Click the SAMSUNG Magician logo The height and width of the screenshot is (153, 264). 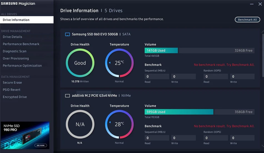coord(18,4)
